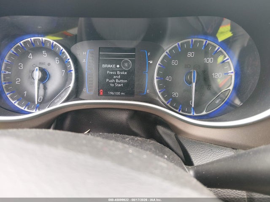Tap the 'Push Button' message line
The height and width of the screenshot is (202, 270).
click(117, 81)
